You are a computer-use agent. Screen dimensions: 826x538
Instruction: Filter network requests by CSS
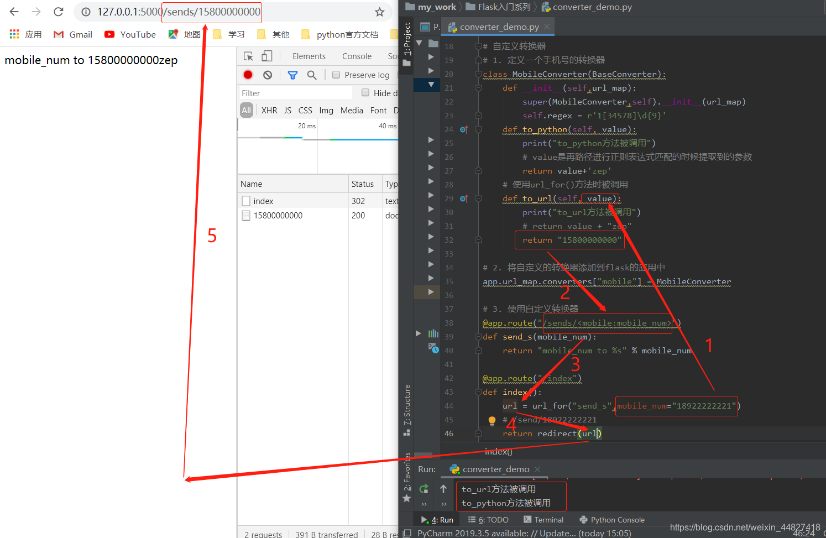click(x=305, y=110)
